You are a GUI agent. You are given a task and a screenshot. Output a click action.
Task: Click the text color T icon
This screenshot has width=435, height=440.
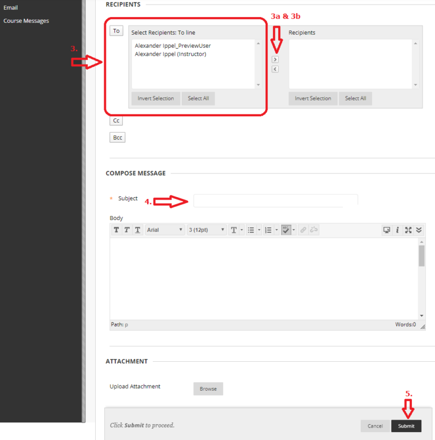click(234, 230)
